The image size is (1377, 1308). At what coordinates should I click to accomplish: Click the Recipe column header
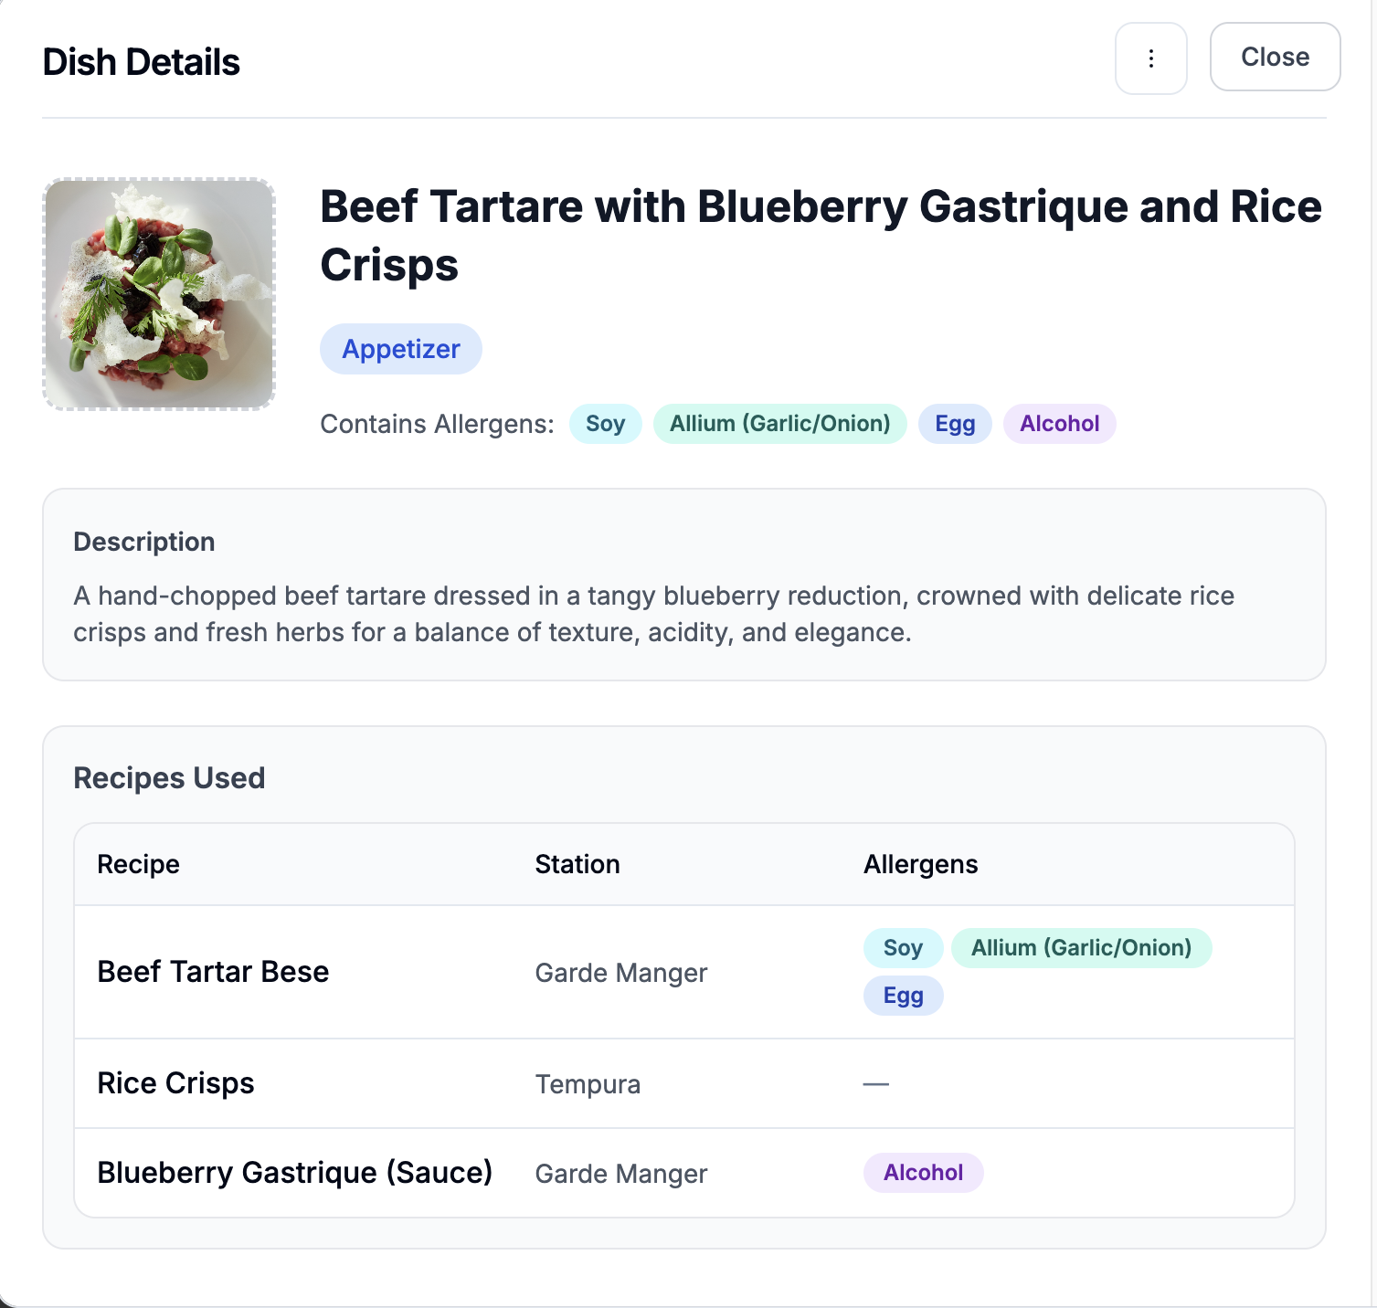click(138, 864)
